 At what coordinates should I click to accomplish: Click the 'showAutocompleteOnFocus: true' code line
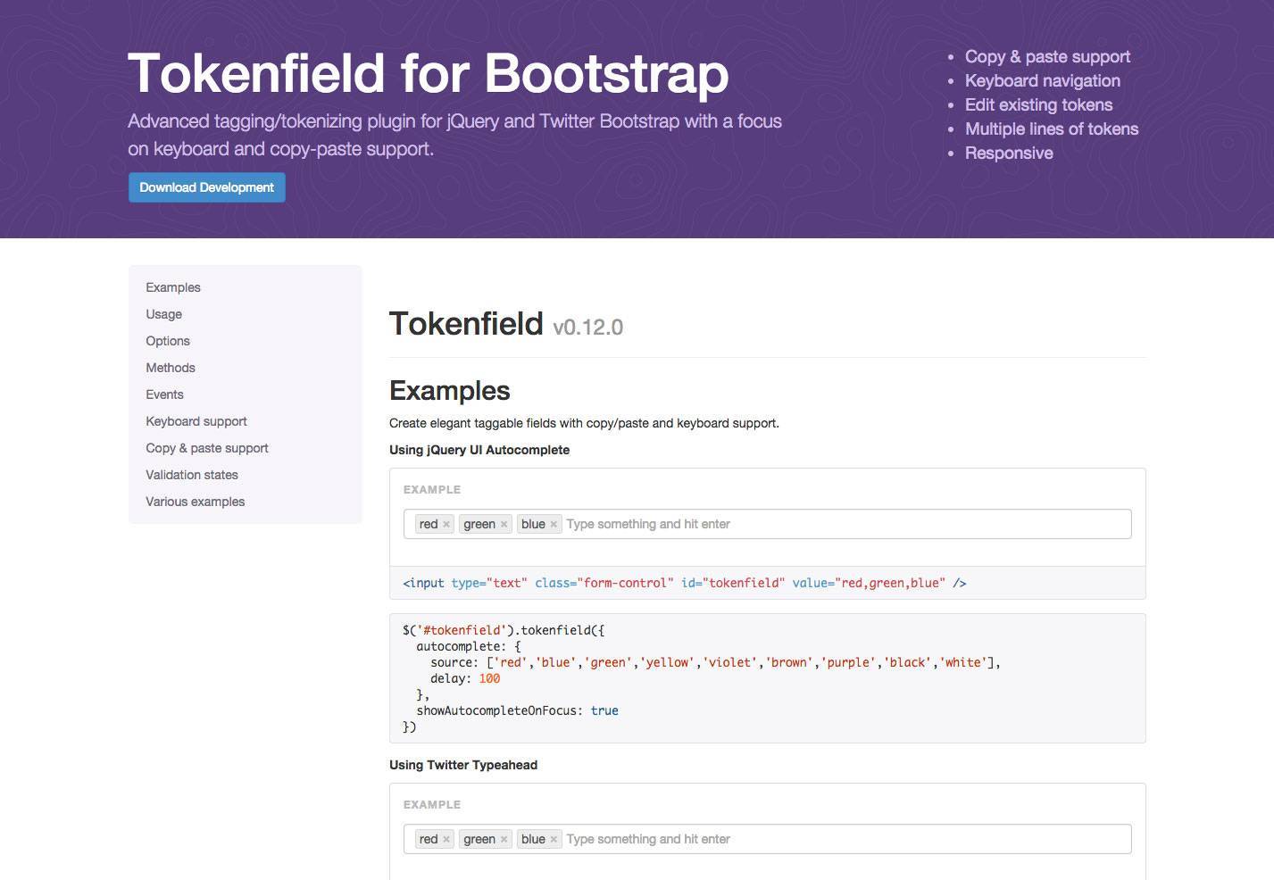pyautogui.click(x=518, y=710)
